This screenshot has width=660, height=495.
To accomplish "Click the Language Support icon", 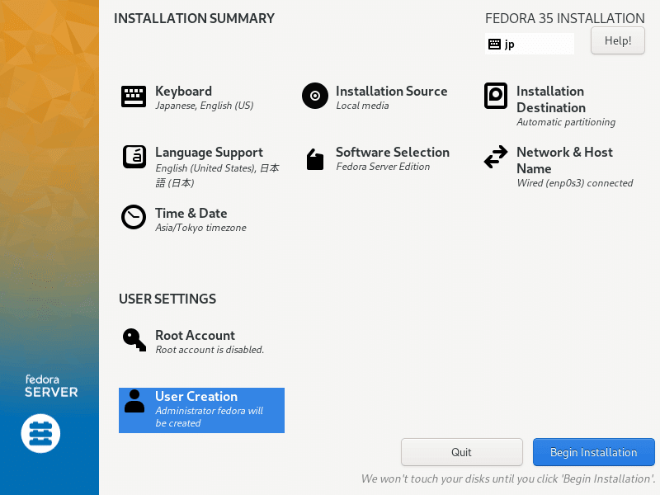I will click(134, 157).
